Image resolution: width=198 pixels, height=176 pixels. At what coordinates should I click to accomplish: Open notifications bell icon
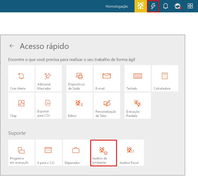[165, 6]
